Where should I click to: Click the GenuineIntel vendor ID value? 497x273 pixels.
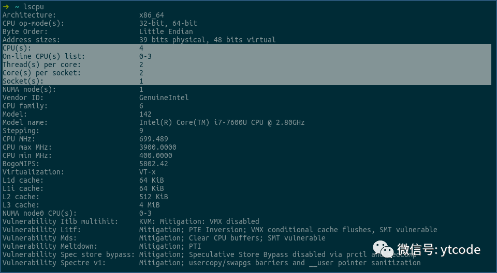tap(164, 98)
